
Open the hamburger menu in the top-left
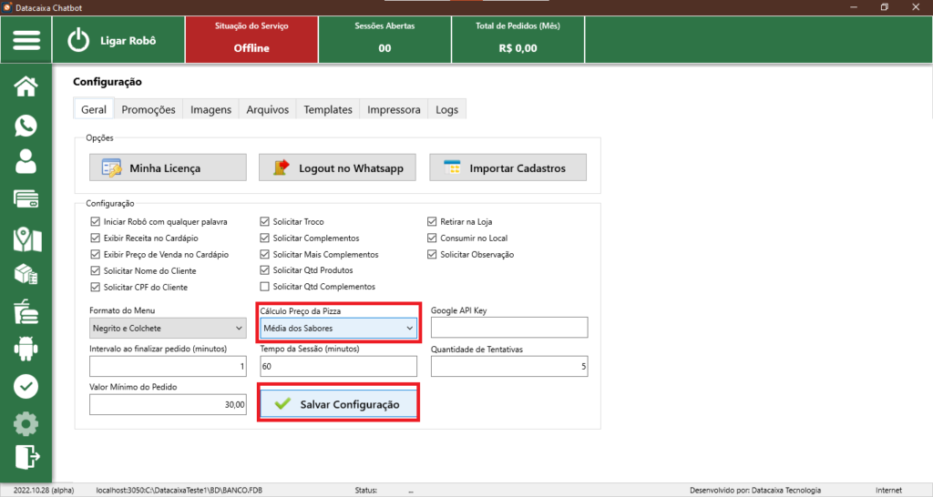coord(26,41)
